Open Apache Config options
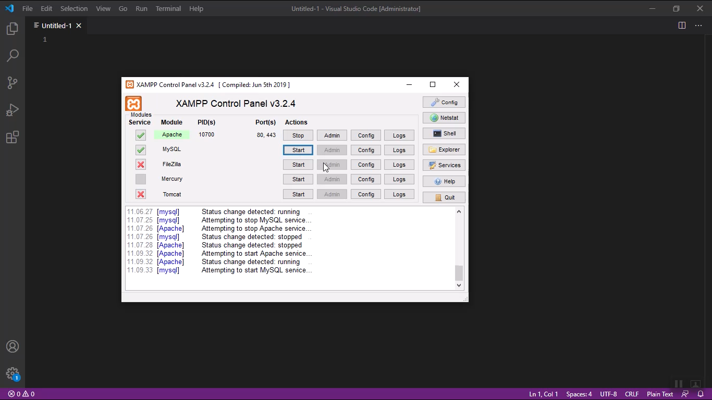The image size is (712, 400). (x=366, y=135)
